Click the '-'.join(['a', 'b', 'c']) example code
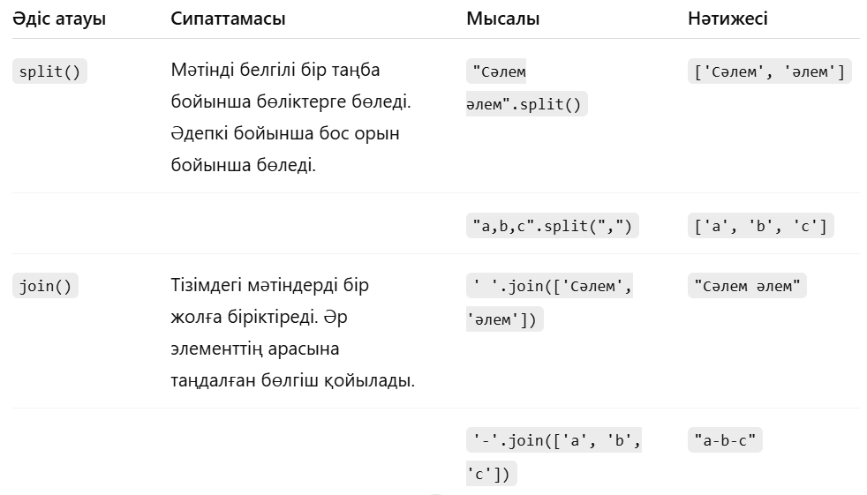Viewport: 867px width, 495px height. (554, 457)
